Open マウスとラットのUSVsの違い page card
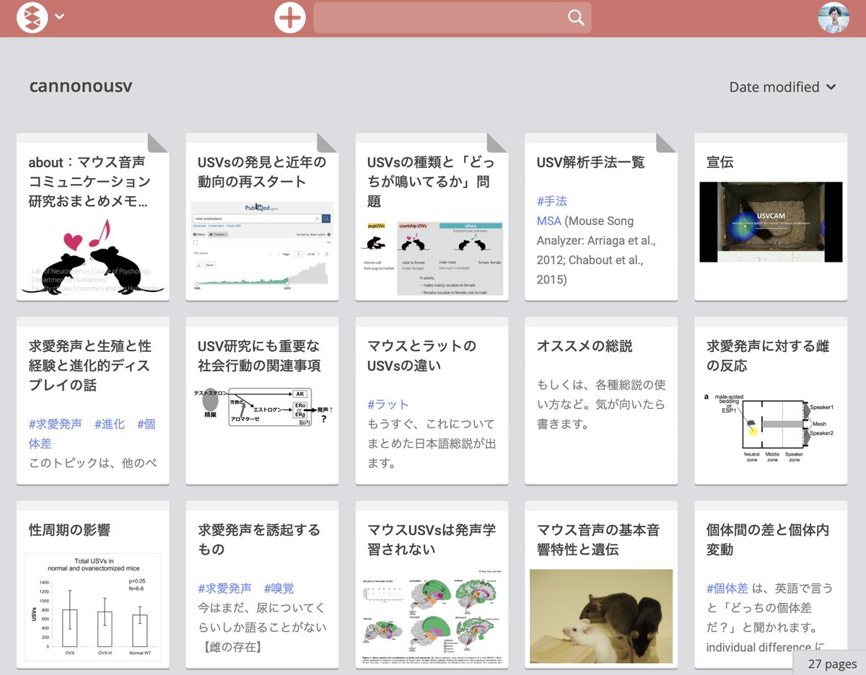This screenshot has height=675, width=866. [432, 401]
